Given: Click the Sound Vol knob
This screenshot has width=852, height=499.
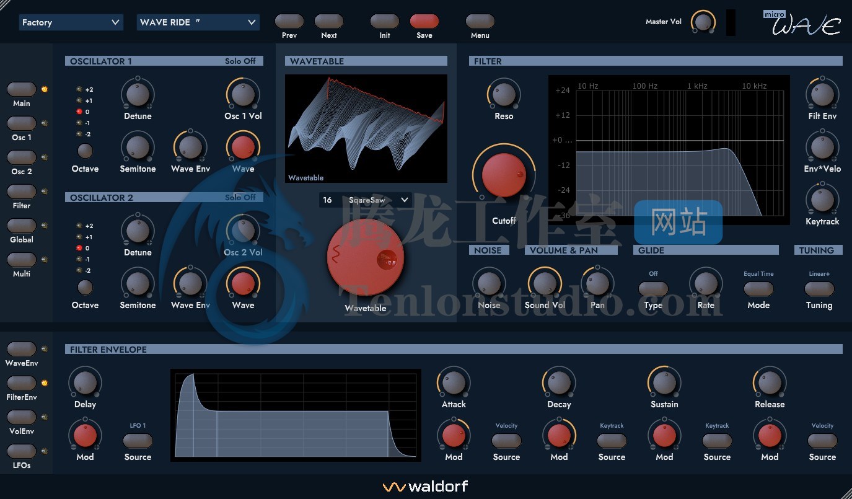Looking at the screenshot, I should pos(545,283).
